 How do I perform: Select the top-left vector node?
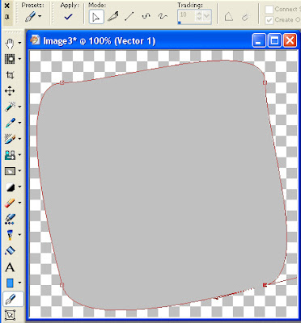[61, 82]
